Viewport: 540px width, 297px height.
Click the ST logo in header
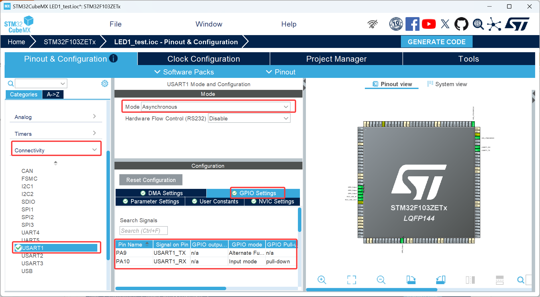(517, 24)
